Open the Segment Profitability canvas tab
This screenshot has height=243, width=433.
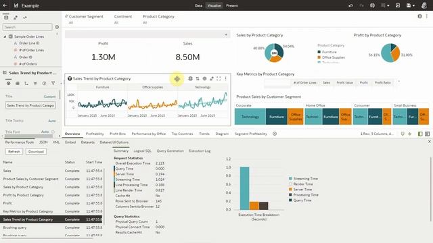click(251, 134)
